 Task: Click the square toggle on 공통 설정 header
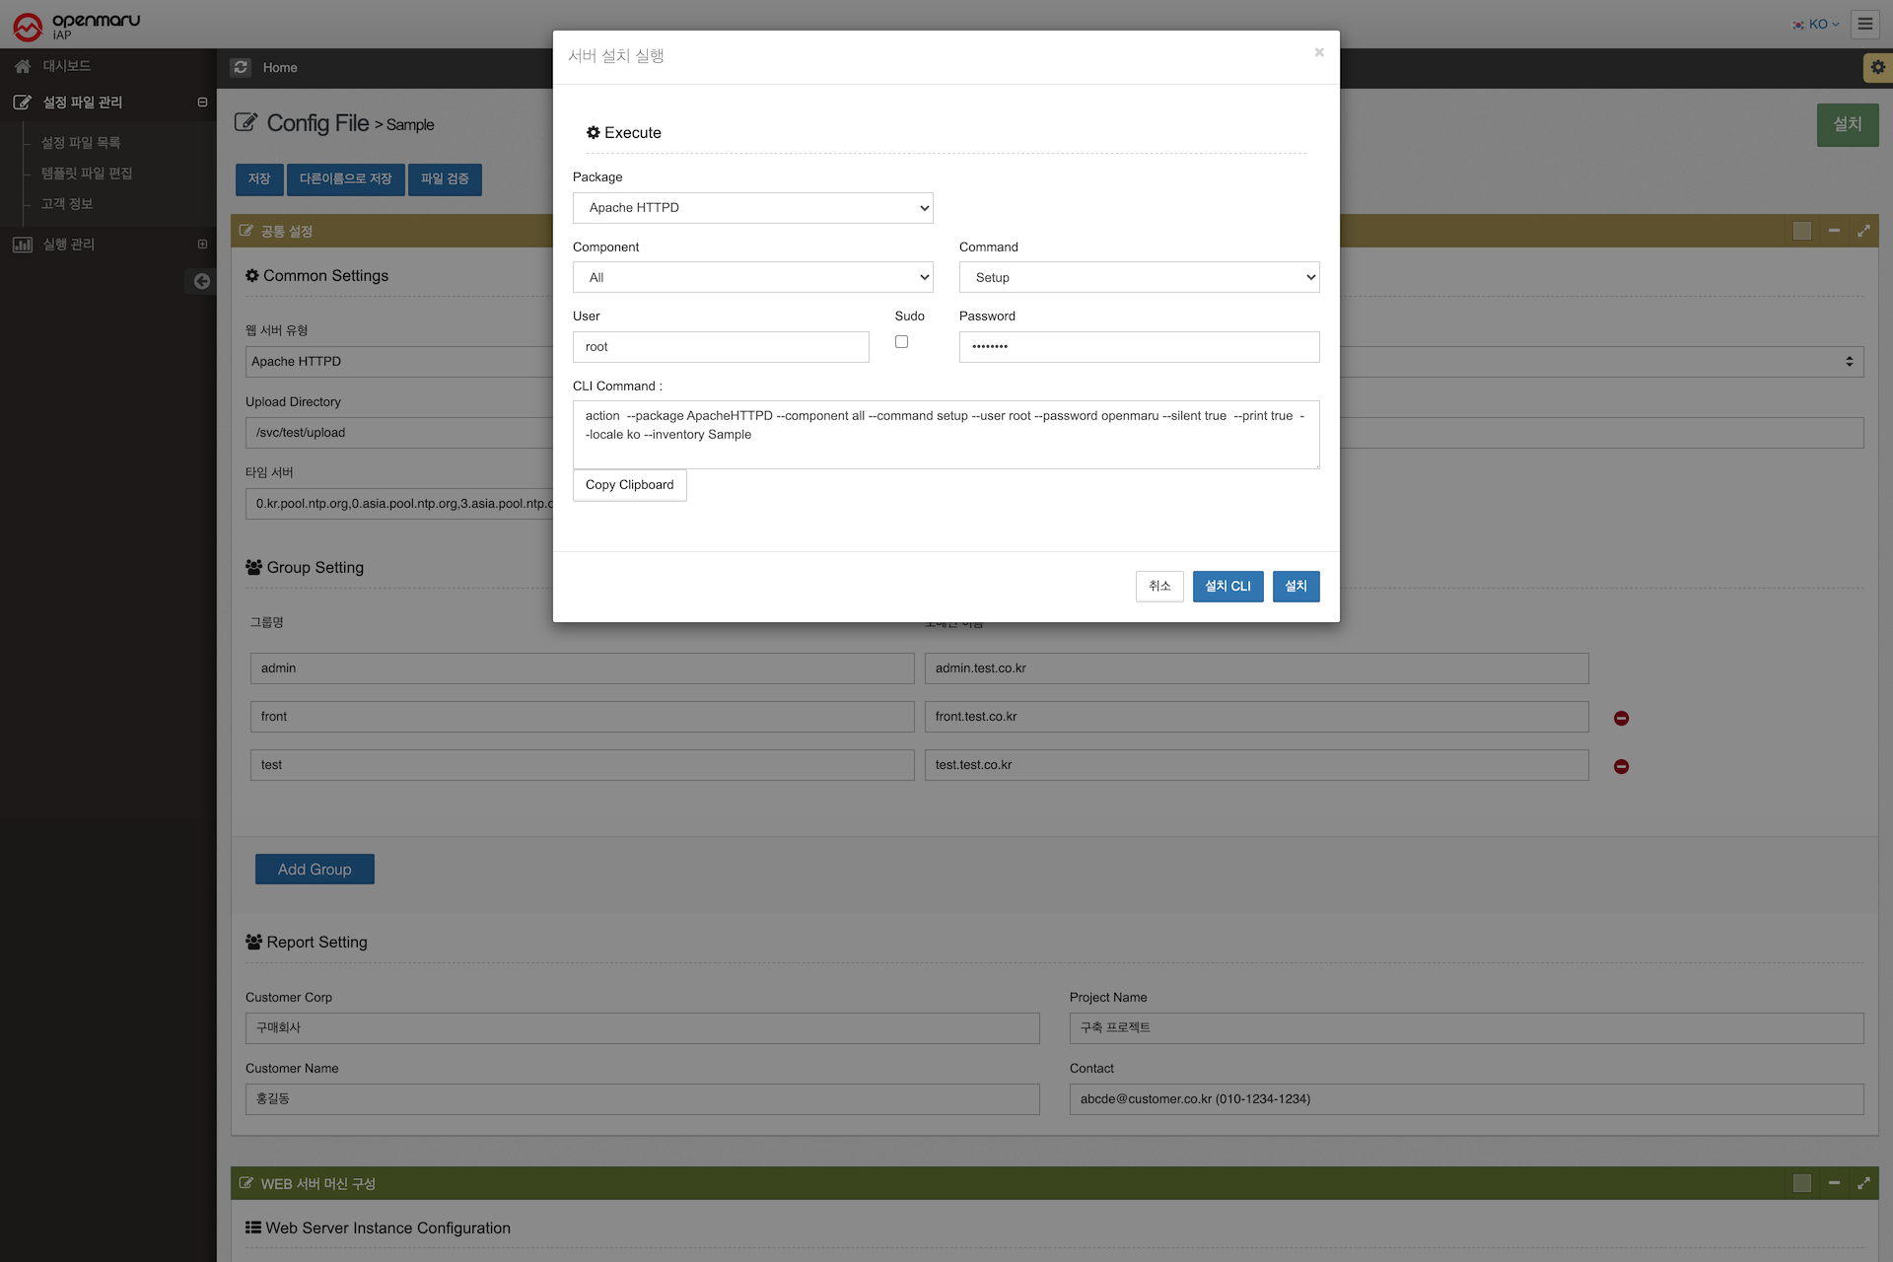(x=1802, y=231)
